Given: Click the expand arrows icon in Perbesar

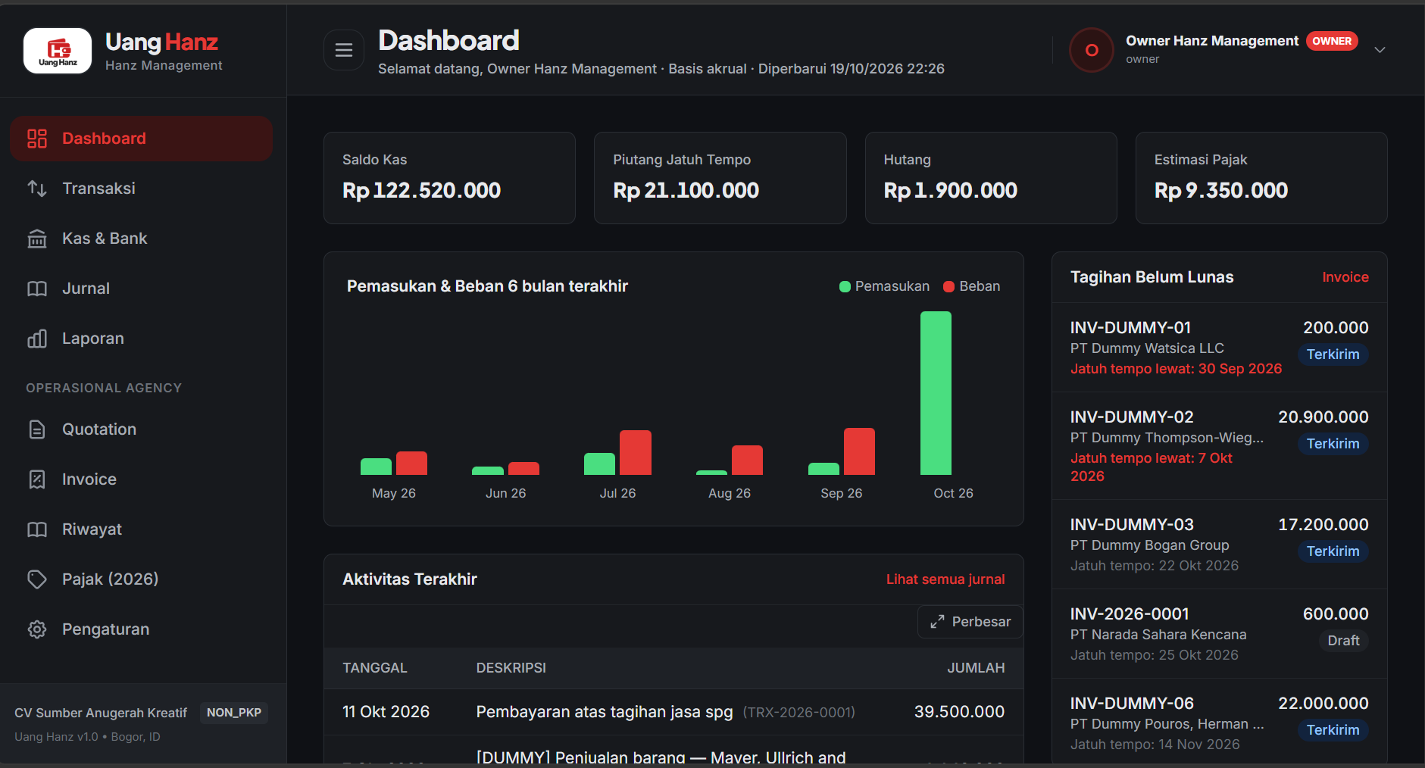Looking at the screenshot, I should 937,622.
